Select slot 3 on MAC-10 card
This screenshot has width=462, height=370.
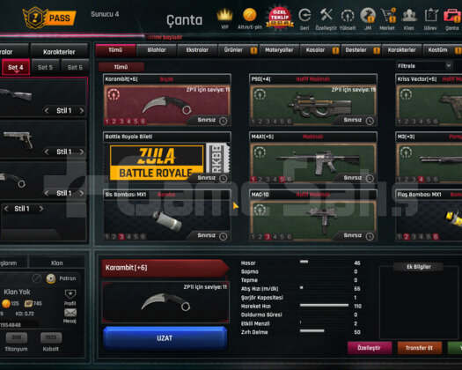[x=268, y=237]
